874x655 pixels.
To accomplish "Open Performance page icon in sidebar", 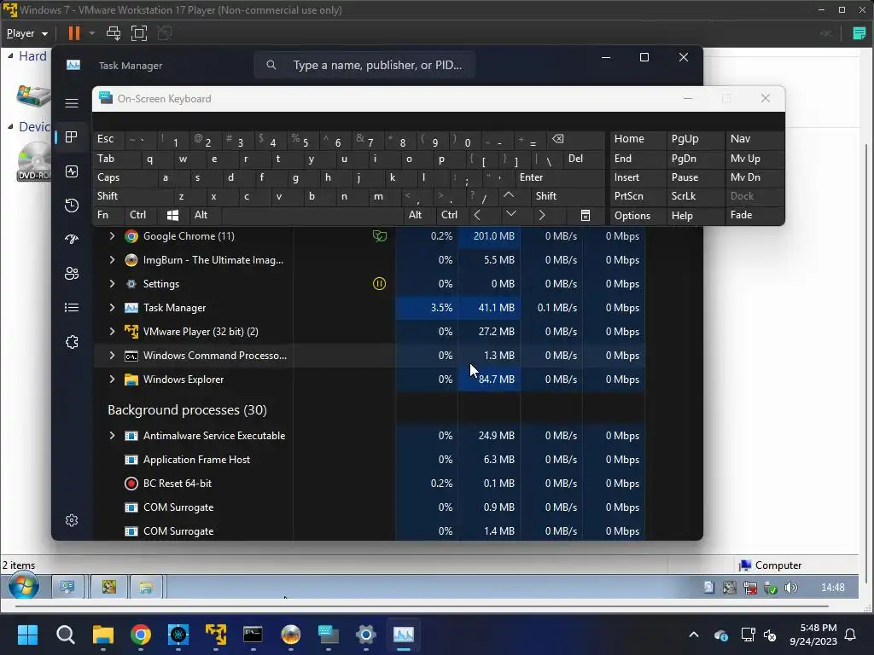I will pyautogui.click(x=72, y=171).
